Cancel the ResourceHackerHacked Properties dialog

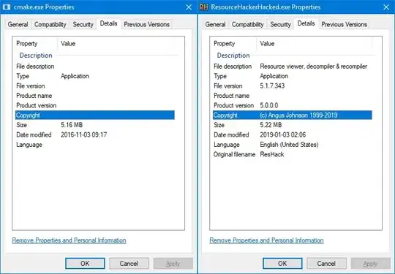click(x=326, y=264)
